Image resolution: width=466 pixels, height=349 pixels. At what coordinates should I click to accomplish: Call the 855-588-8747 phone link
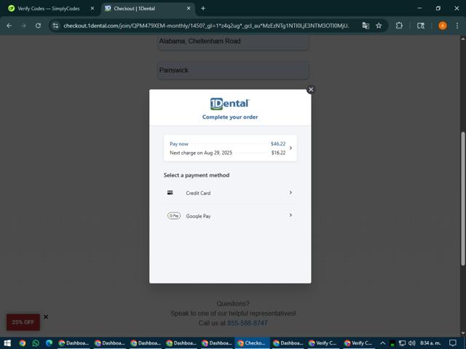(248, 323)
